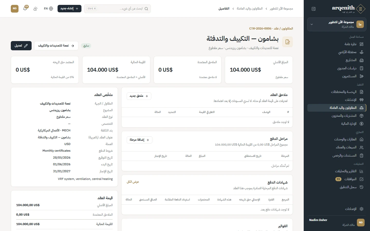Click المقاولون link above contract title
The image size is (370, 231).
tap(287, 28)
